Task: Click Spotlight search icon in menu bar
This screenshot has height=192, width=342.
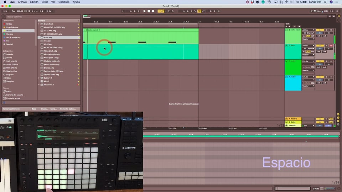Action: point(325,2)
